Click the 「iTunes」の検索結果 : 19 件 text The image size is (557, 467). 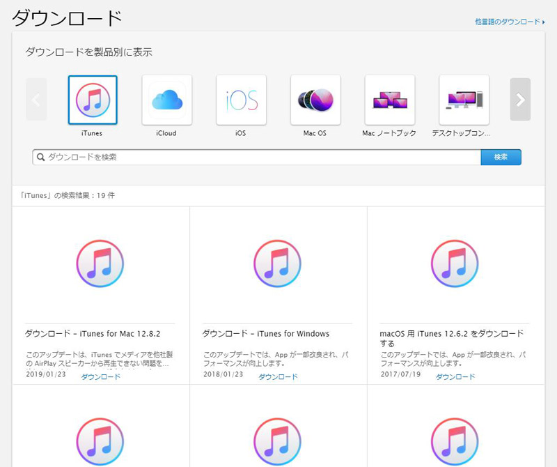tap(68, 196)
